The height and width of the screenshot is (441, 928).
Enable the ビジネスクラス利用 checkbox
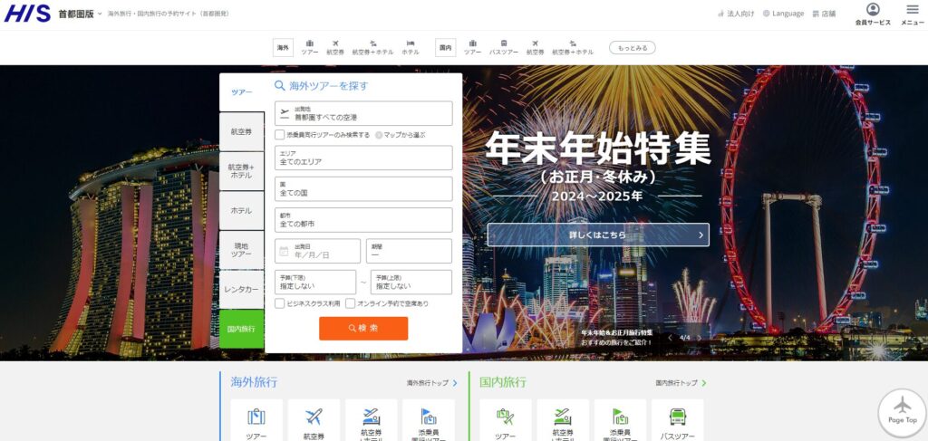click(x=280, y=303)
